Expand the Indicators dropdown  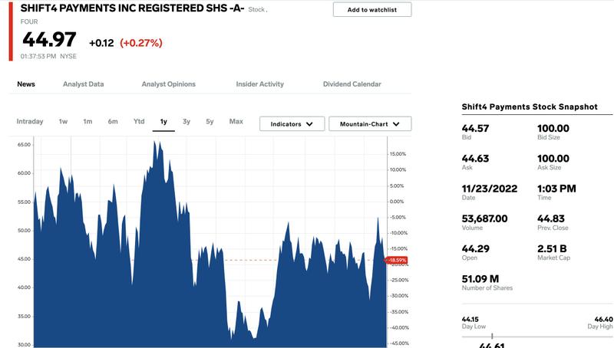(292, 124)
